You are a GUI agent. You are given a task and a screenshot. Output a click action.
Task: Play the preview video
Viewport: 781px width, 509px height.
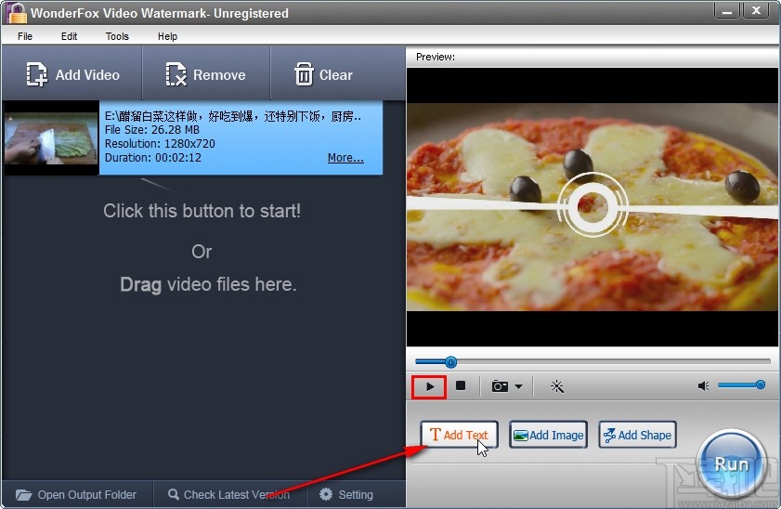(429, 386)
